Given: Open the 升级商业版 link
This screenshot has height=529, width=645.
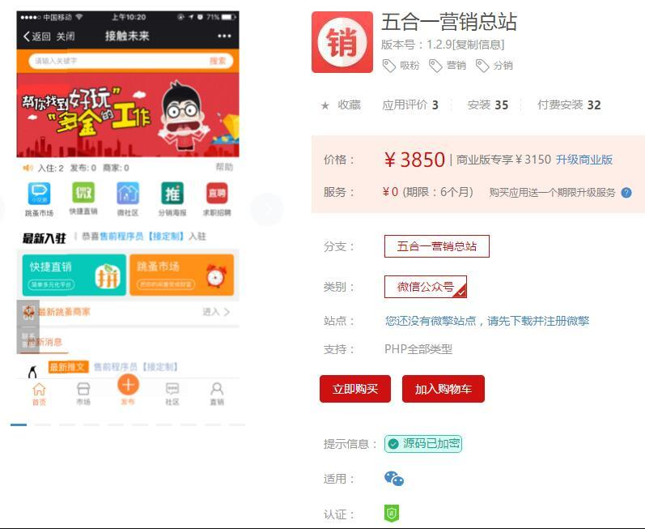Looking at the screenshot, I should (583, 160).
